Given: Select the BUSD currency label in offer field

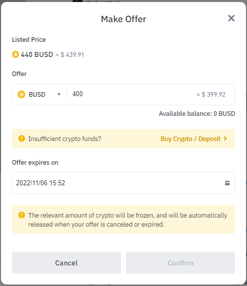Looking at the screenshot, I should [37, 95].
